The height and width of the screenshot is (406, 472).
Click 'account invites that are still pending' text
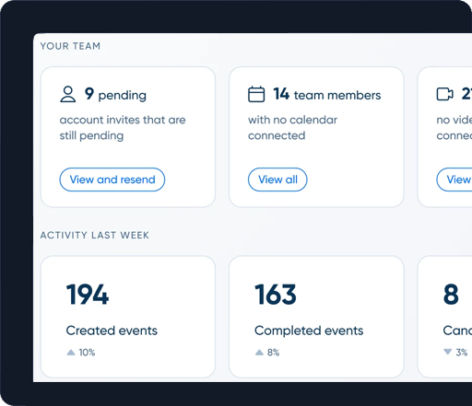click(123, 128)
